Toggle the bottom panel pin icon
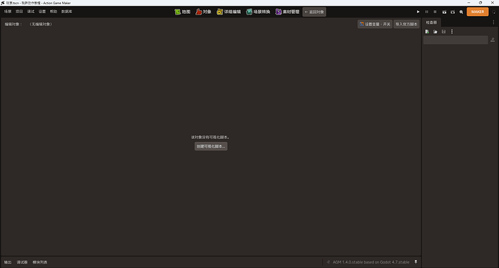The height and width of the screenshot is (268, 499). click(x=416, y=262)
